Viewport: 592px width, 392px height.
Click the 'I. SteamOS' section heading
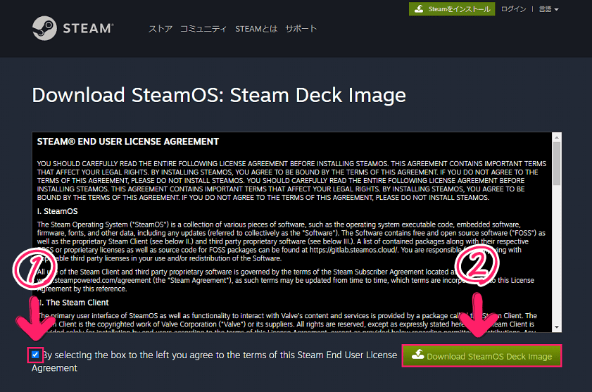(x=58, y=211)
